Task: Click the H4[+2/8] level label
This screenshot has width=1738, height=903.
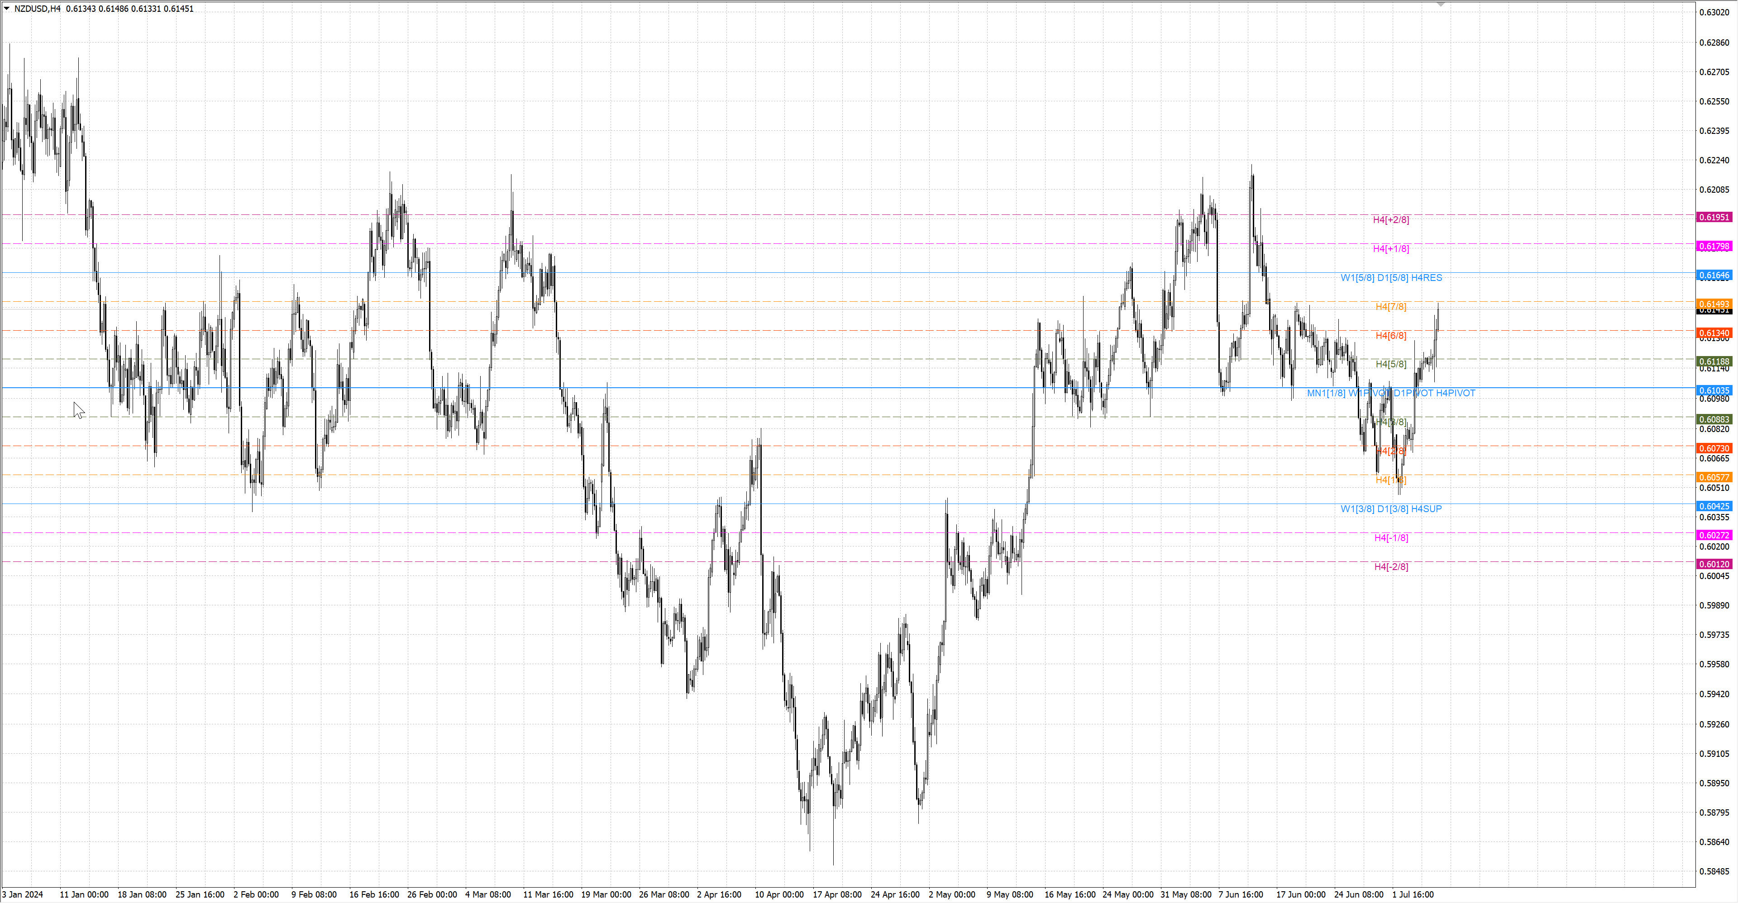Action: [x=1390, y=220]
